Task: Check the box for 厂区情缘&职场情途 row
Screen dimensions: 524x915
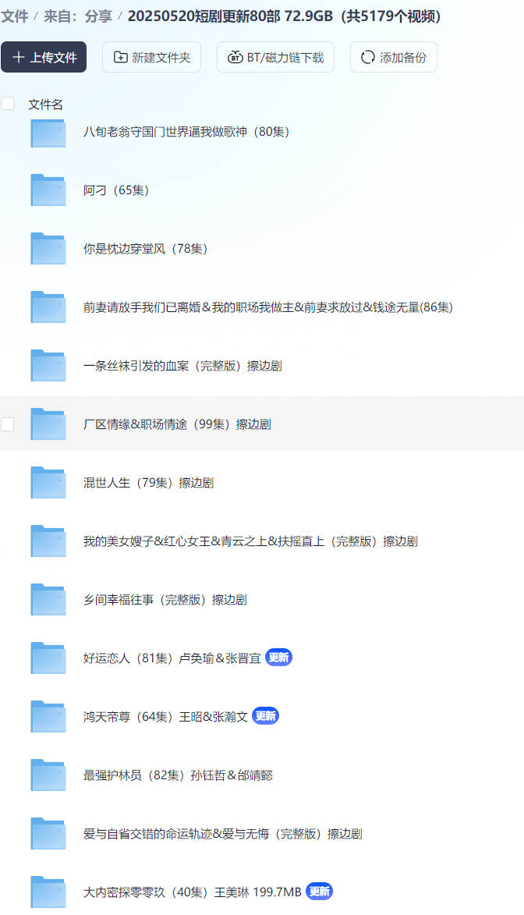Action: pos(8,424)
